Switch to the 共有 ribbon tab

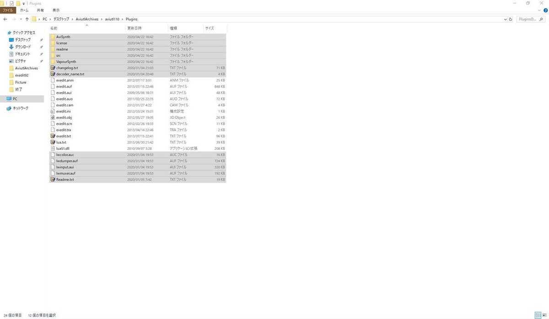[x=40, y=10]
